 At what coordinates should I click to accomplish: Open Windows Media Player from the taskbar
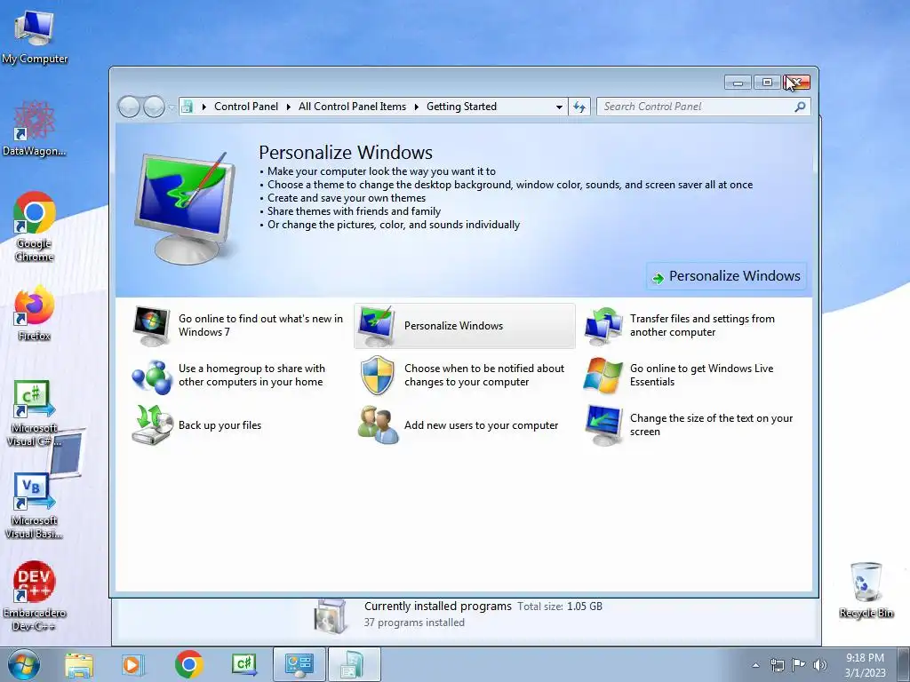point(132,664)
